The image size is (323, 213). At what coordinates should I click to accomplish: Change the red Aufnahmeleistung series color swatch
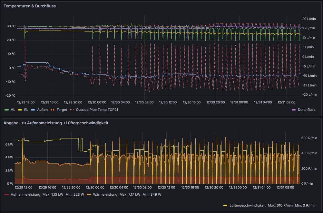pyautogui.click(x=6, y=195)
